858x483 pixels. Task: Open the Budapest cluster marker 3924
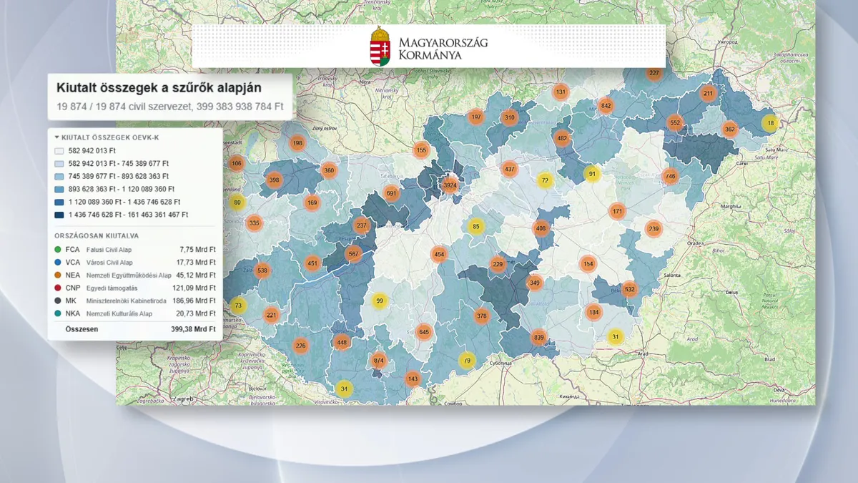(x=450, y=185)
